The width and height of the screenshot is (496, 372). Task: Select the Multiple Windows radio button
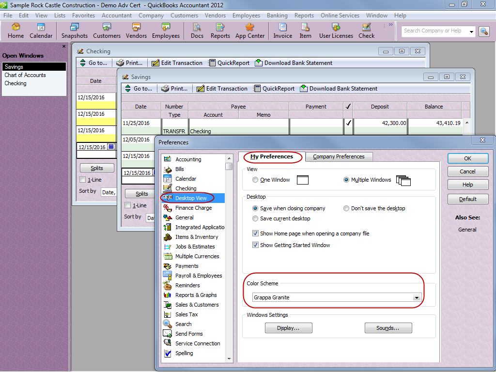click(346, 180)
